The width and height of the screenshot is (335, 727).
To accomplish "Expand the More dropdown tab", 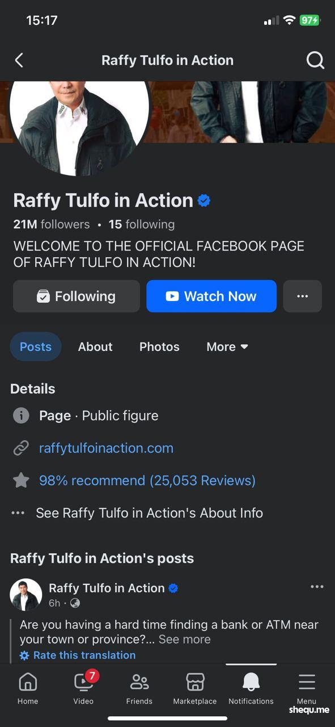I will [227, 346].
